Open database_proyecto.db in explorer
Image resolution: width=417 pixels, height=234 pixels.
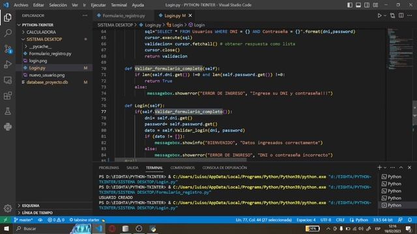coord(54,82)
